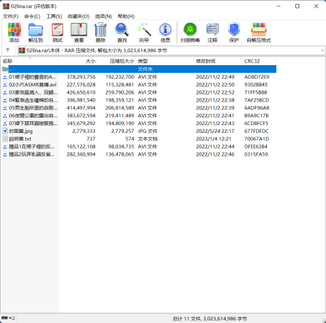Click the Delete (删除) trash icon
326x323 pixels.
coord(100,33)
